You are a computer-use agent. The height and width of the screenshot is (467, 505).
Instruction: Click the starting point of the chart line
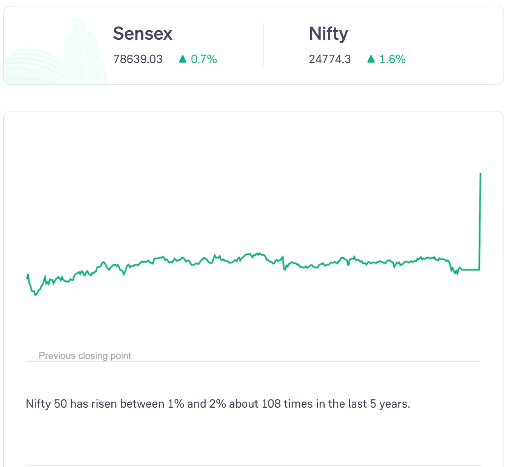tap(27, 278)
